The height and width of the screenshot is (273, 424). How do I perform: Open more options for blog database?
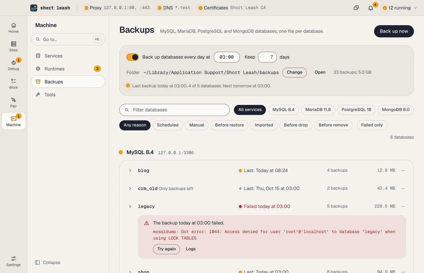403,171
